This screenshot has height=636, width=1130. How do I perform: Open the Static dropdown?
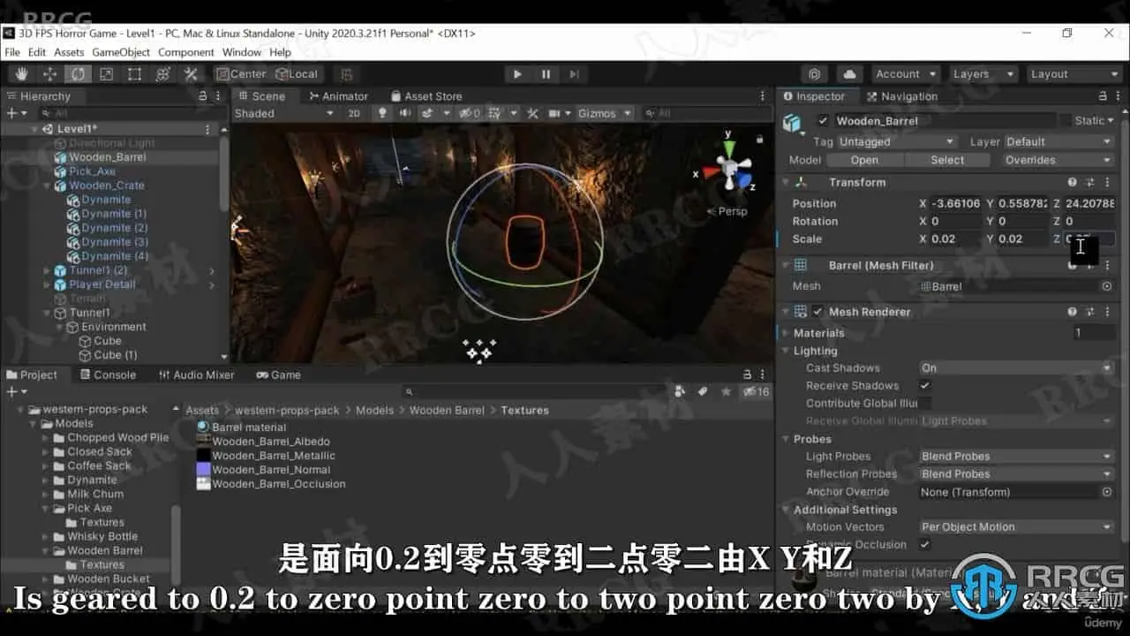point(1093,121)
